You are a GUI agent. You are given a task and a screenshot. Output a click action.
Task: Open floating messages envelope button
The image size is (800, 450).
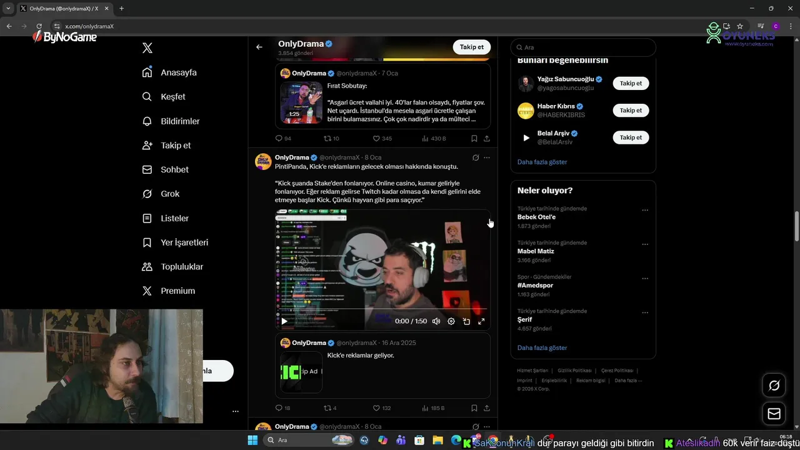click(x=774, y=414)
